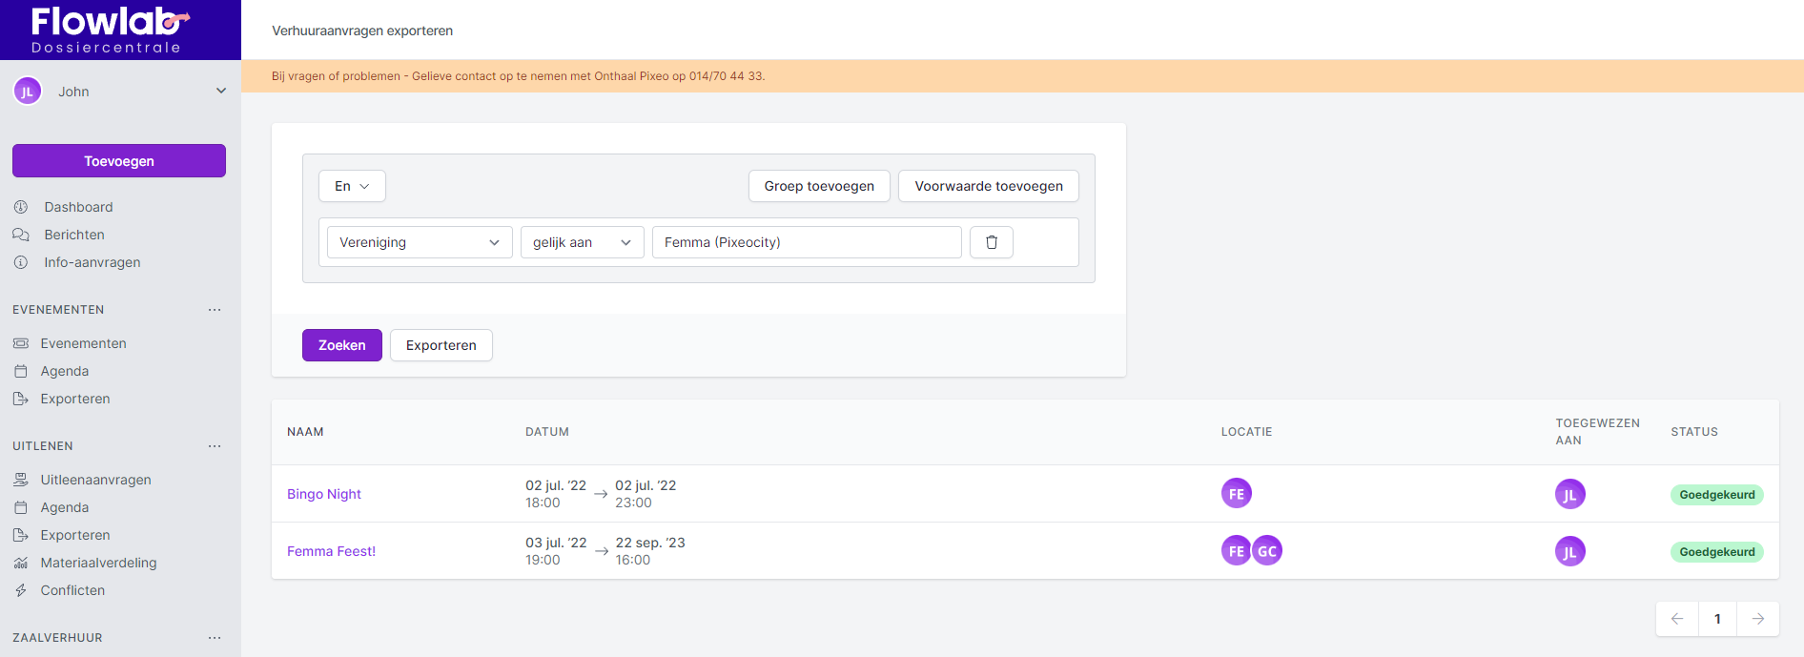Open the 'gelijk aan' operator dropdown
The height and width of the screenshot is (657, 1804).
[582, 242]
